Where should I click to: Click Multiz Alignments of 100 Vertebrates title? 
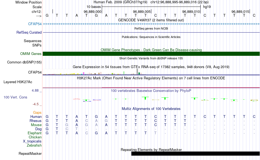point(151,109)
